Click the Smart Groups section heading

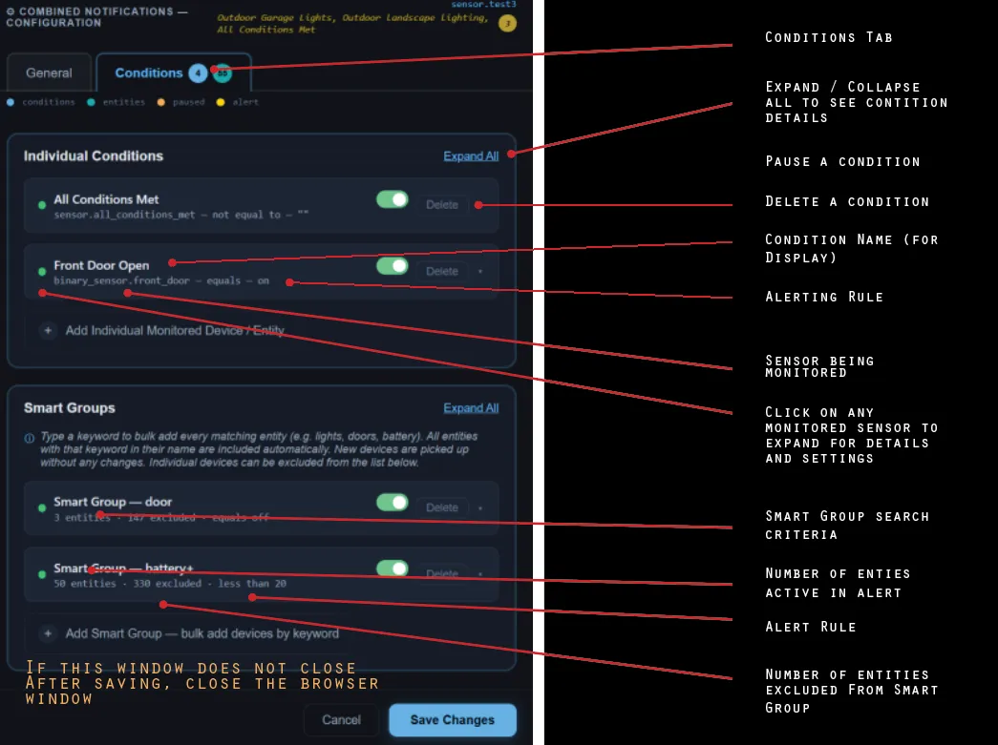click(x=70, y=408)
